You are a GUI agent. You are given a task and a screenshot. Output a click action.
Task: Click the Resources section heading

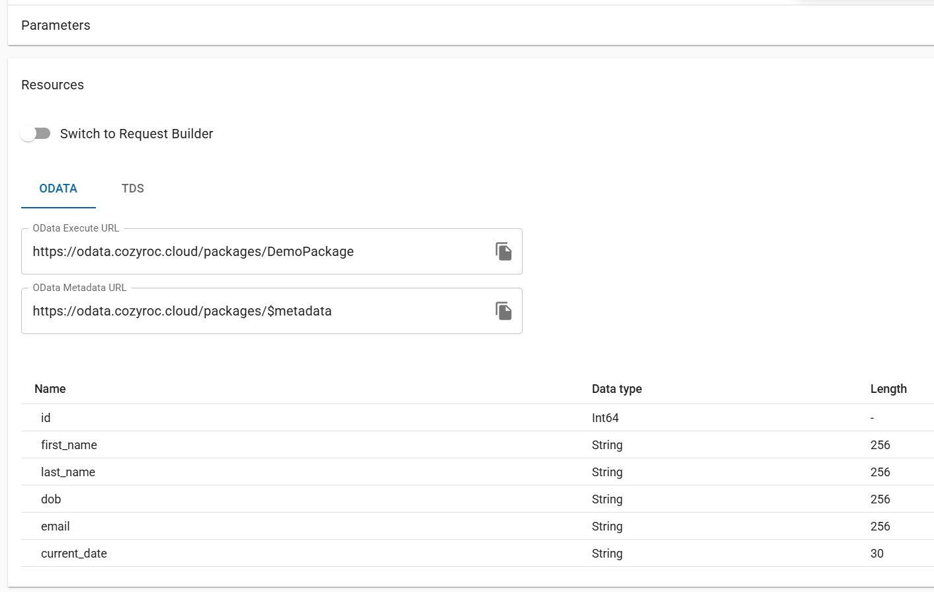(52, 85)
